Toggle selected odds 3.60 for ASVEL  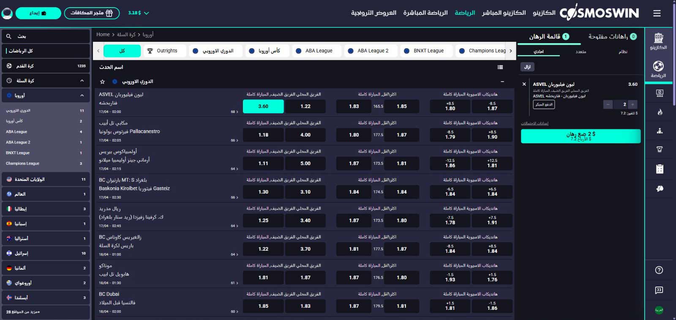pyautogui.click(x=263, y=107)
